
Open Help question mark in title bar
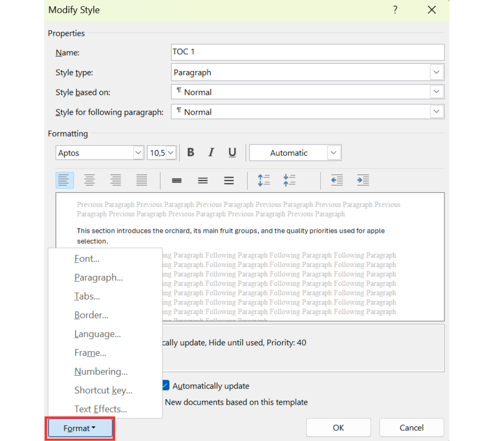pos(395,10)
